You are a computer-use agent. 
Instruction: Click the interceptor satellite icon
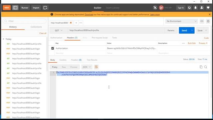tap(155, 8)
